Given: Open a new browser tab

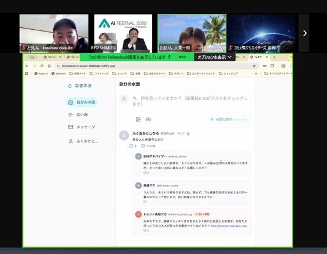Looking at the screenshot, I should (274, 57).
